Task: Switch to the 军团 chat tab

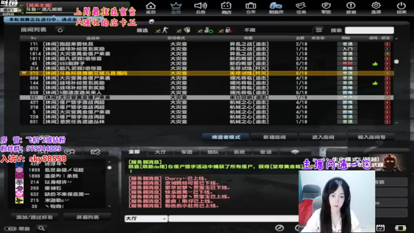Action: (187, 152)
